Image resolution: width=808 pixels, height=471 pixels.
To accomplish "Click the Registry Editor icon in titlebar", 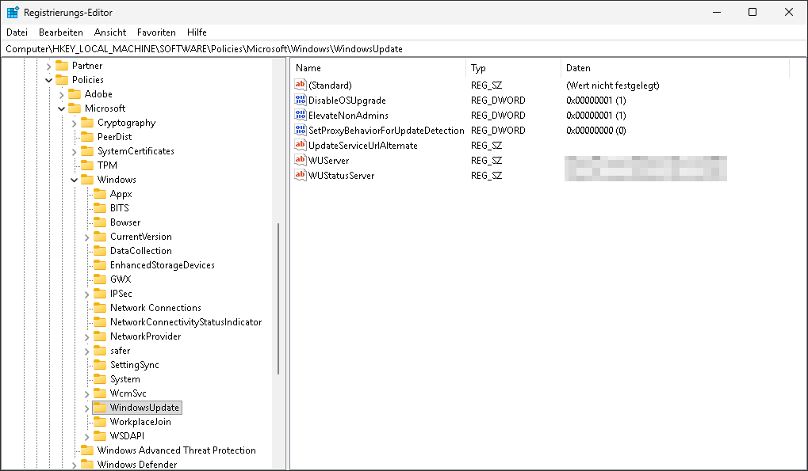I will point(11,11).
